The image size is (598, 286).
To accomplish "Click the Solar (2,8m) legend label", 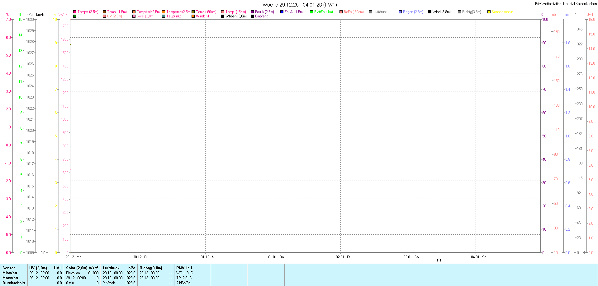I will (x=145, y=16).
